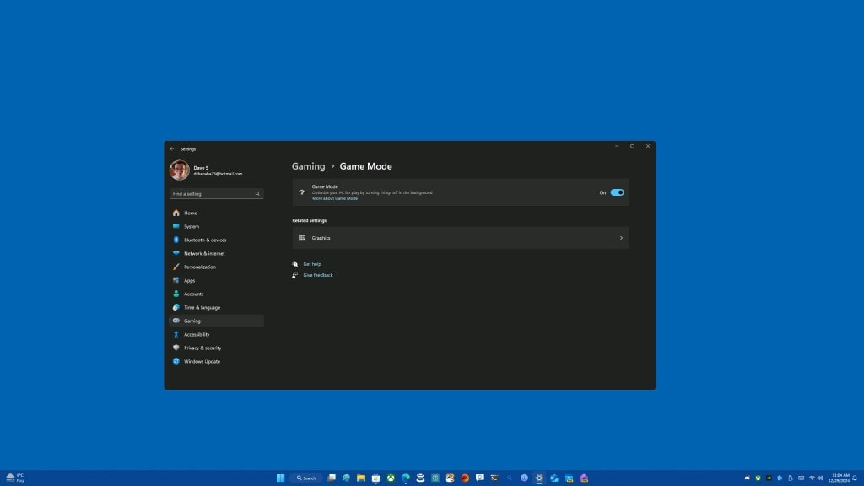Open Accounts settings via the person icon
This screenshot has width=864, height=486.
(x=175, y=294)
